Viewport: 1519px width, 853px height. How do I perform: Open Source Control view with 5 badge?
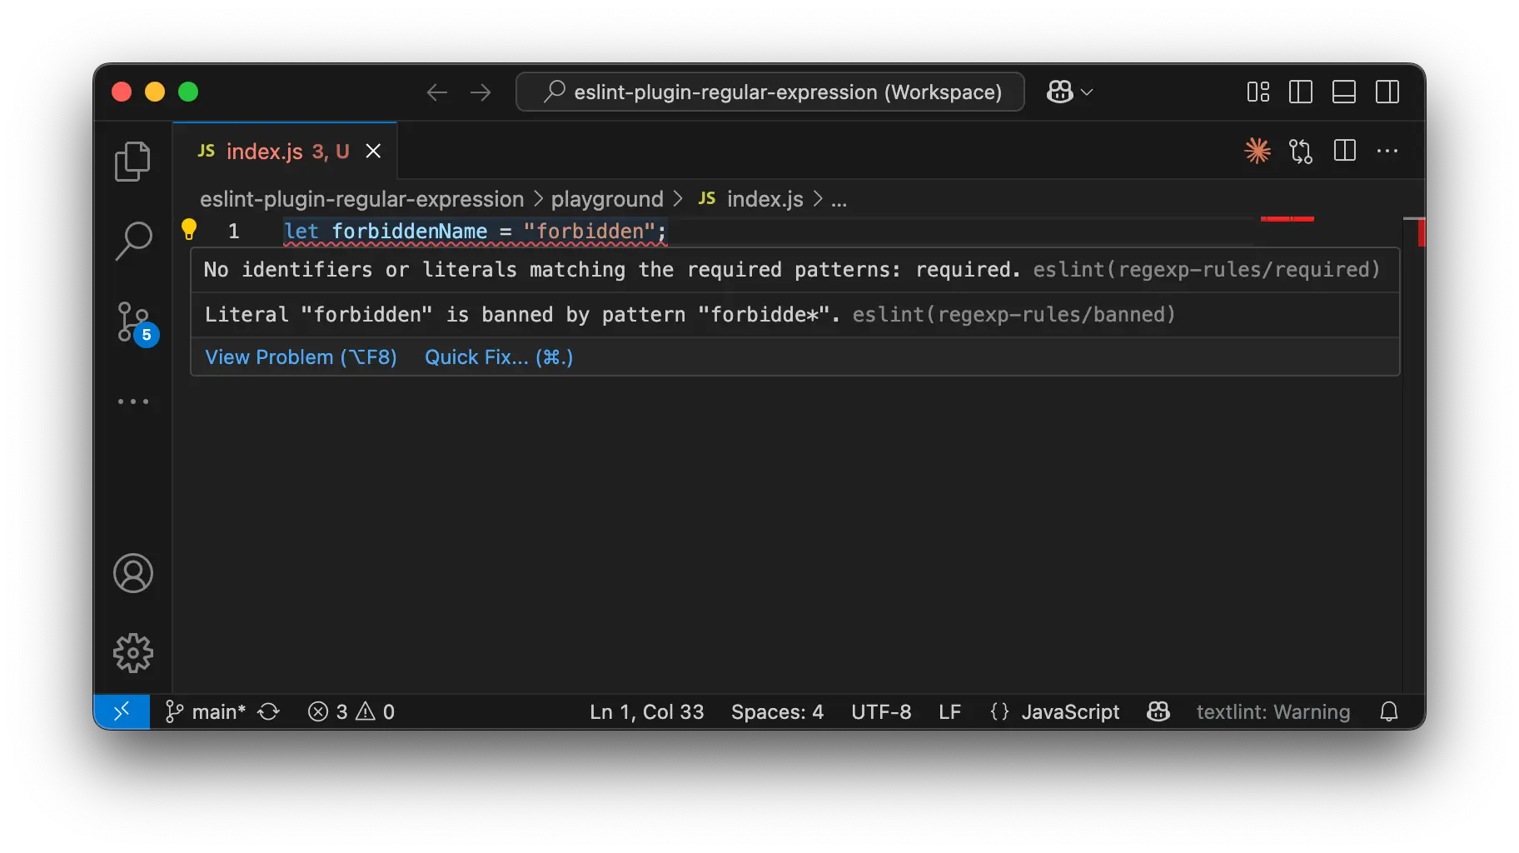point(137,323)
